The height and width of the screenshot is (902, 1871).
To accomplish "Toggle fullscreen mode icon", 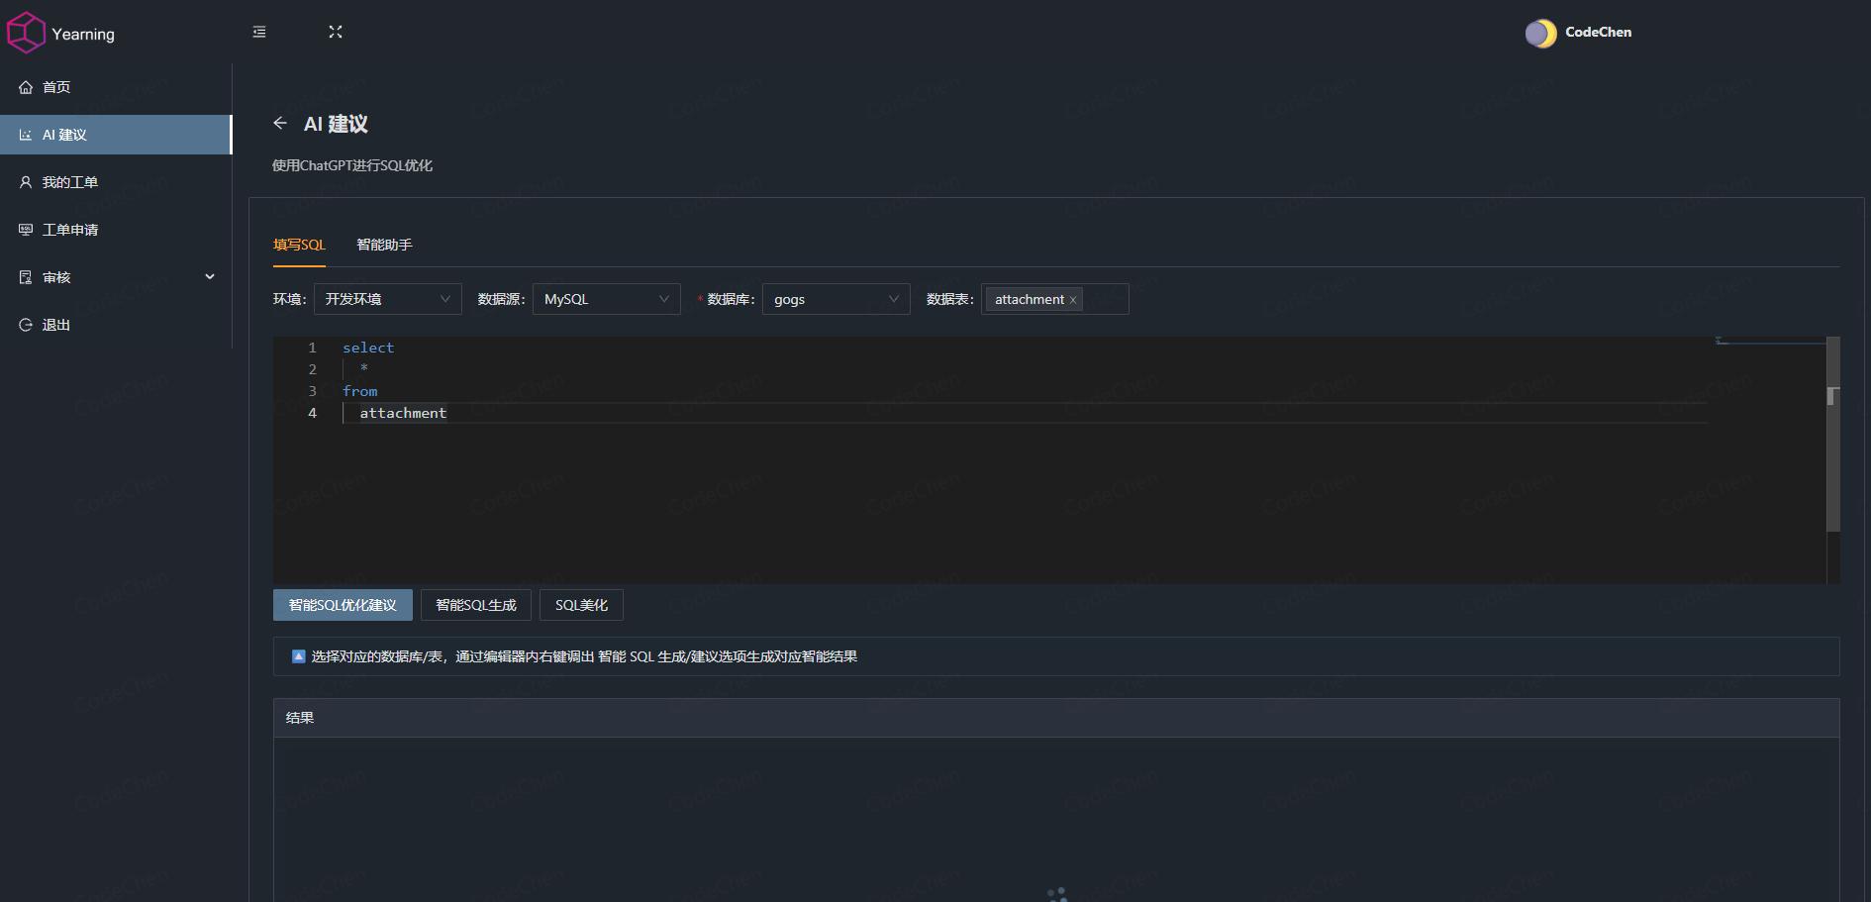I will (x=336, y=32).
